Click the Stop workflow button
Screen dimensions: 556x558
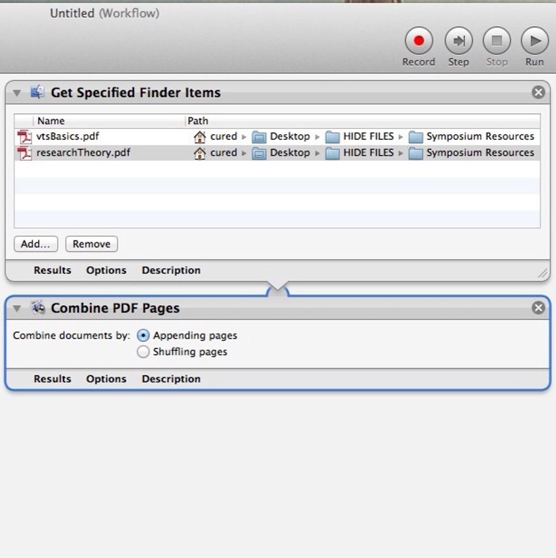pos(496,41)
